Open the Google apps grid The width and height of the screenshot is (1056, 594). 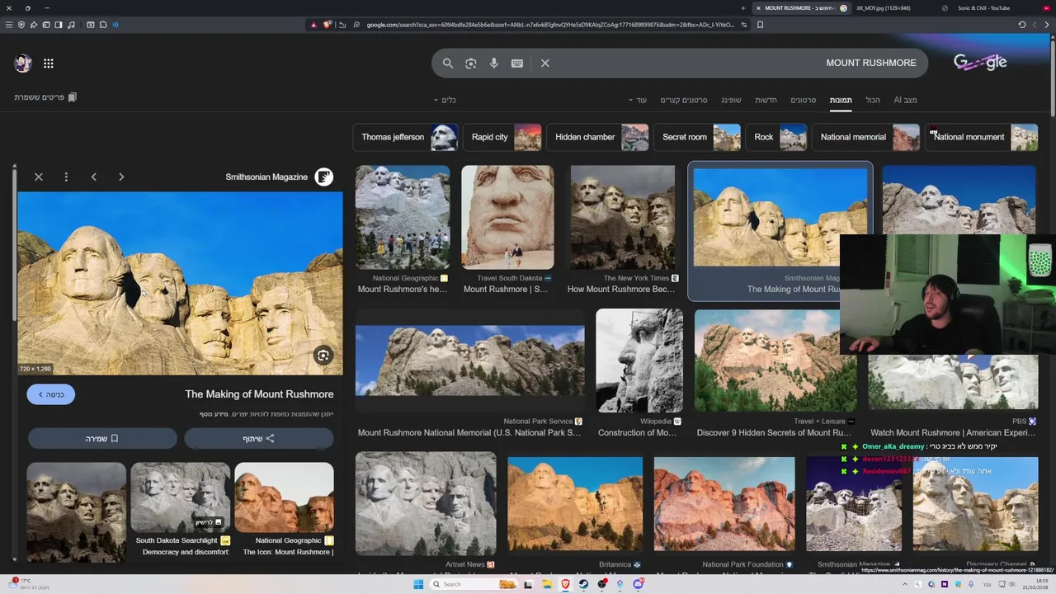(x=49, y=63)
